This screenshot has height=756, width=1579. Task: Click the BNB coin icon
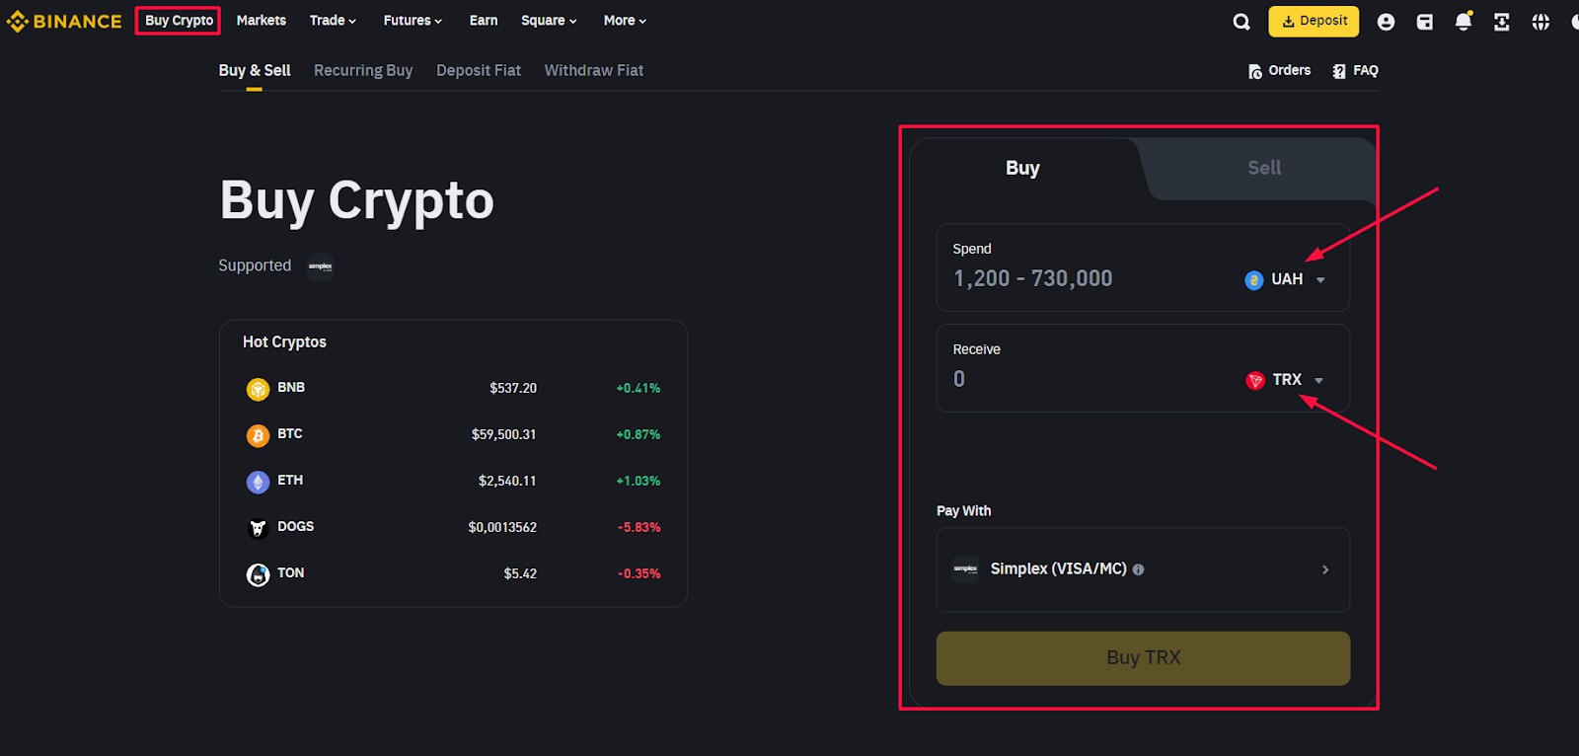258,389
